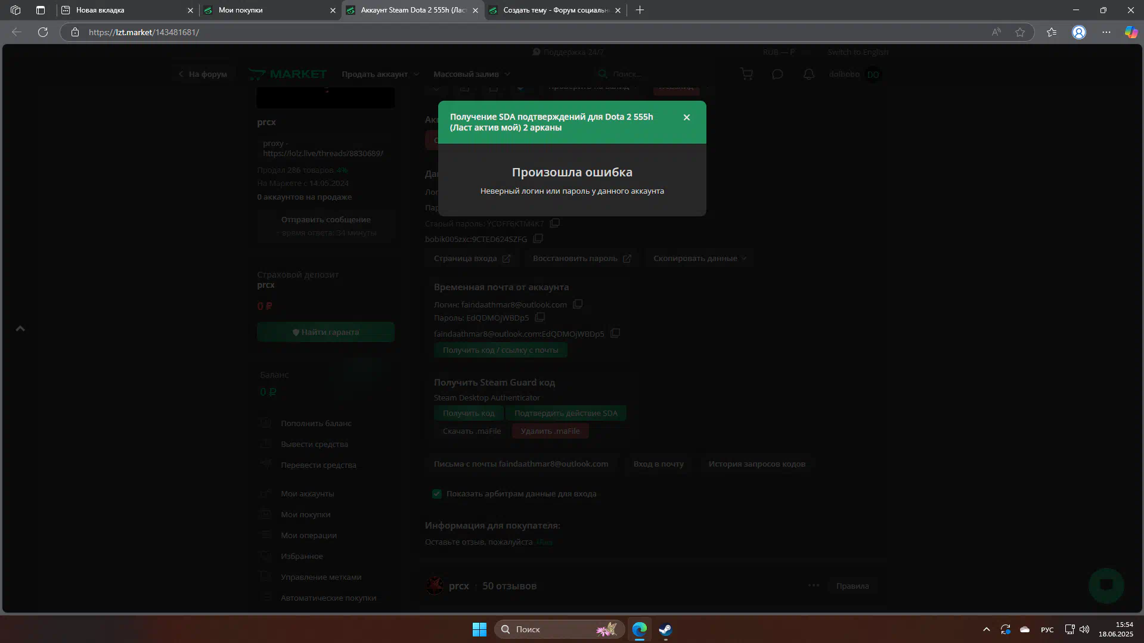
Task: Open Мои аккаунты in the sidebar
Action: tap(307, 493)
